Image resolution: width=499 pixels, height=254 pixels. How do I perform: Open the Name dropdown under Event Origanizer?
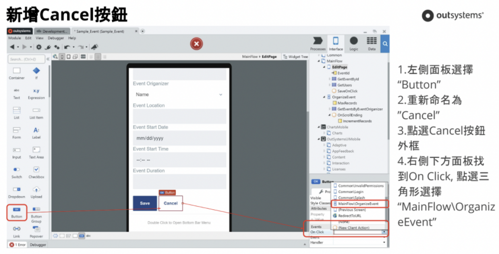tap(179, 95)
